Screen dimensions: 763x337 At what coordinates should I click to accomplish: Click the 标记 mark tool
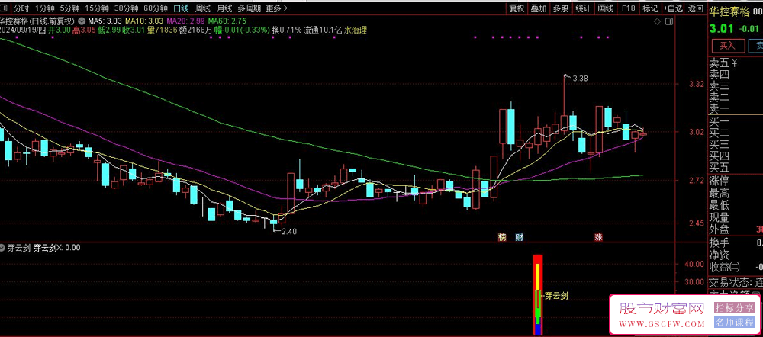click(x=650, y=8)
